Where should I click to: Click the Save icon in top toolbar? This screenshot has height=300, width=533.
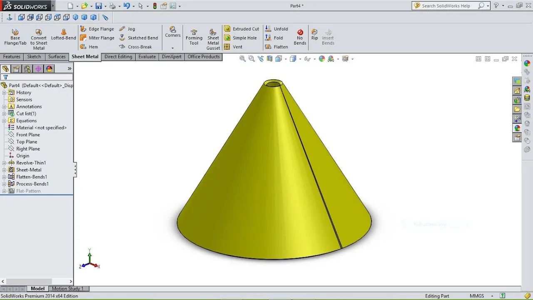(99, 6)
